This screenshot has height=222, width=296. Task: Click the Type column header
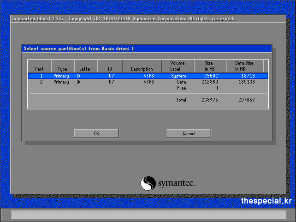pos(63,66)
